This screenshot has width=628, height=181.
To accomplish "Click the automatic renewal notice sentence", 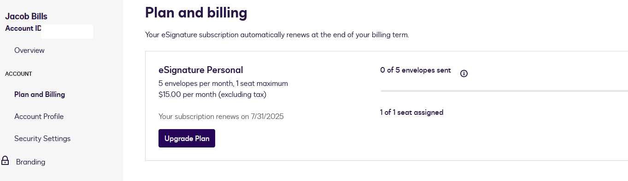I will [x=277, y=34].
